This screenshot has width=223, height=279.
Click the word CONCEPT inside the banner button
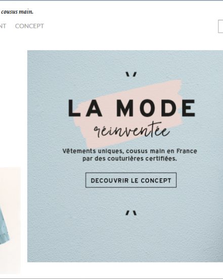click(156, 180)
